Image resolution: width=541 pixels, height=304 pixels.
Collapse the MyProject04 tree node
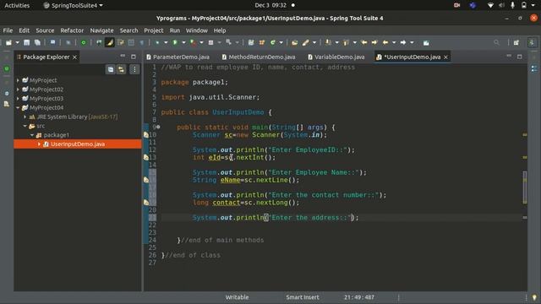coord(18,107)
